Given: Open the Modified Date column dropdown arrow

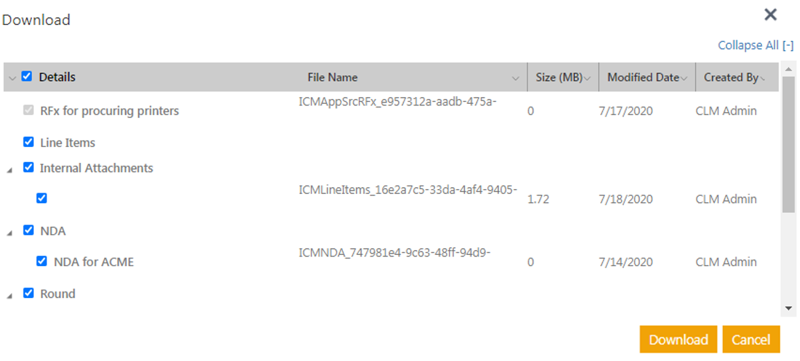Looking at the screenshot, I should [x=684, y=78].
